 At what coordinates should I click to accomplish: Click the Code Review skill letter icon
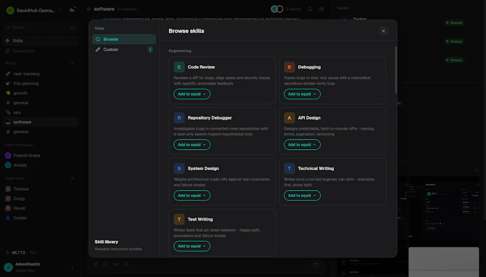click(179, 67)
